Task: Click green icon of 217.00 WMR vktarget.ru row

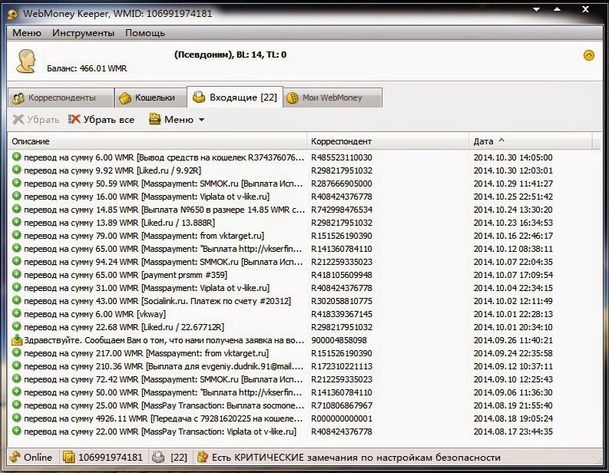Action: tap(16, 352)
